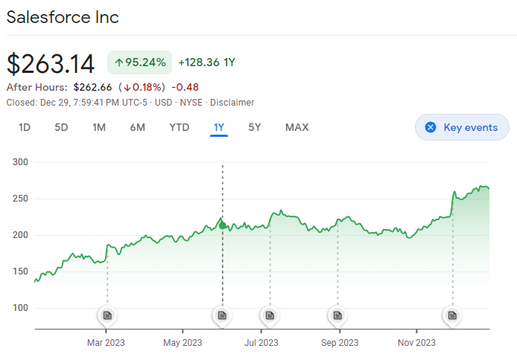Image resolution: width=517 pixels, height=360 pixels.
Task: Open the key event marker near Dec 2023
Action: [452, 315]
